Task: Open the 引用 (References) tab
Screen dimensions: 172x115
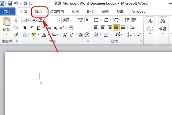Action: coord(75,11)
